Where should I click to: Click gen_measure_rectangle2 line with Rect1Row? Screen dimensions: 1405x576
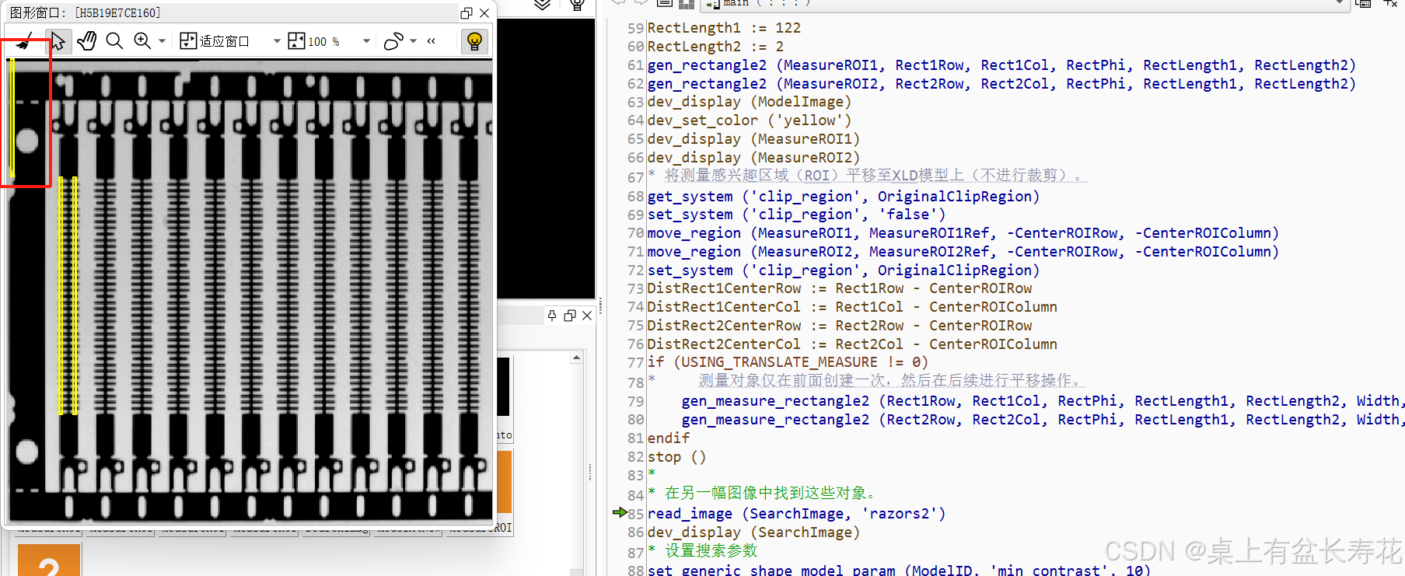click(x=1042, y=401)
